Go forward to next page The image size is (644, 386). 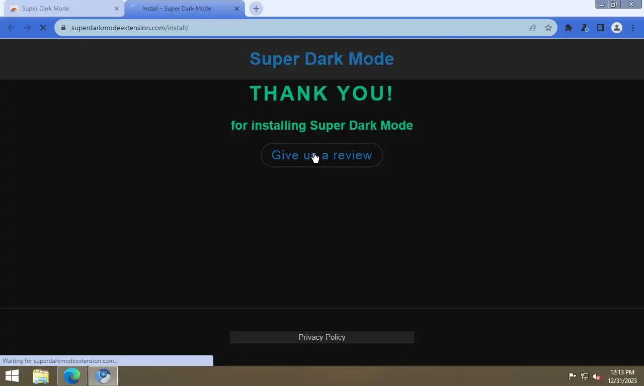click(x=27, y=28)
